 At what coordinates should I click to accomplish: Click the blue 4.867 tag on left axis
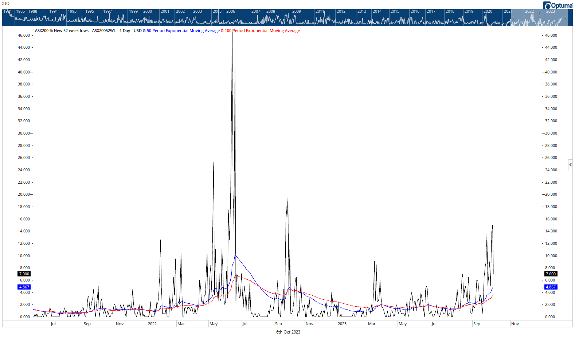24,287
